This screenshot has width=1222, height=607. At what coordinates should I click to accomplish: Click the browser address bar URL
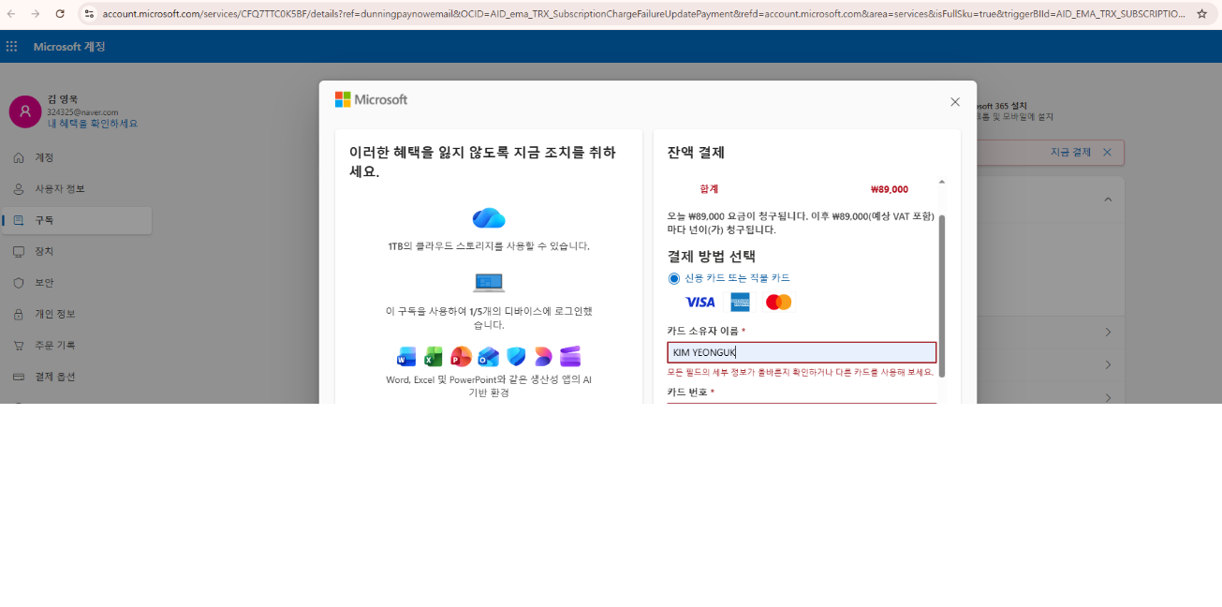[644, 14]
